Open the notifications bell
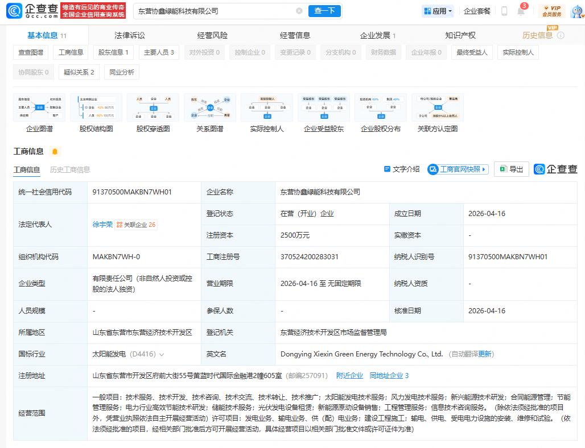585x448 pixels. (521, 11)
